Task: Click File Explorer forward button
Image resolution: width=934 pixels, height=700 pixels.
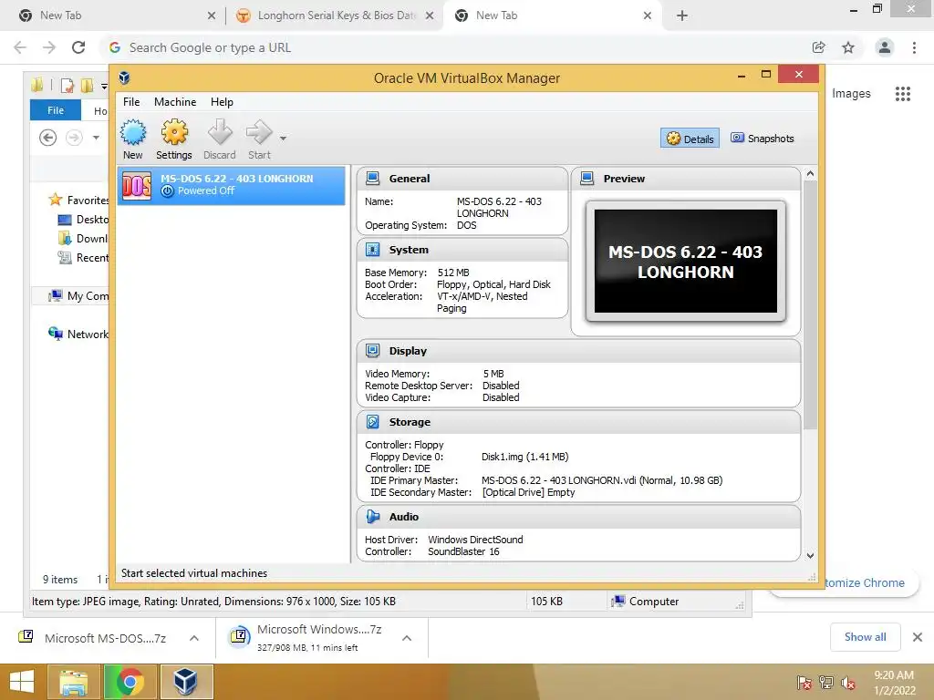Action: point(74,138)
